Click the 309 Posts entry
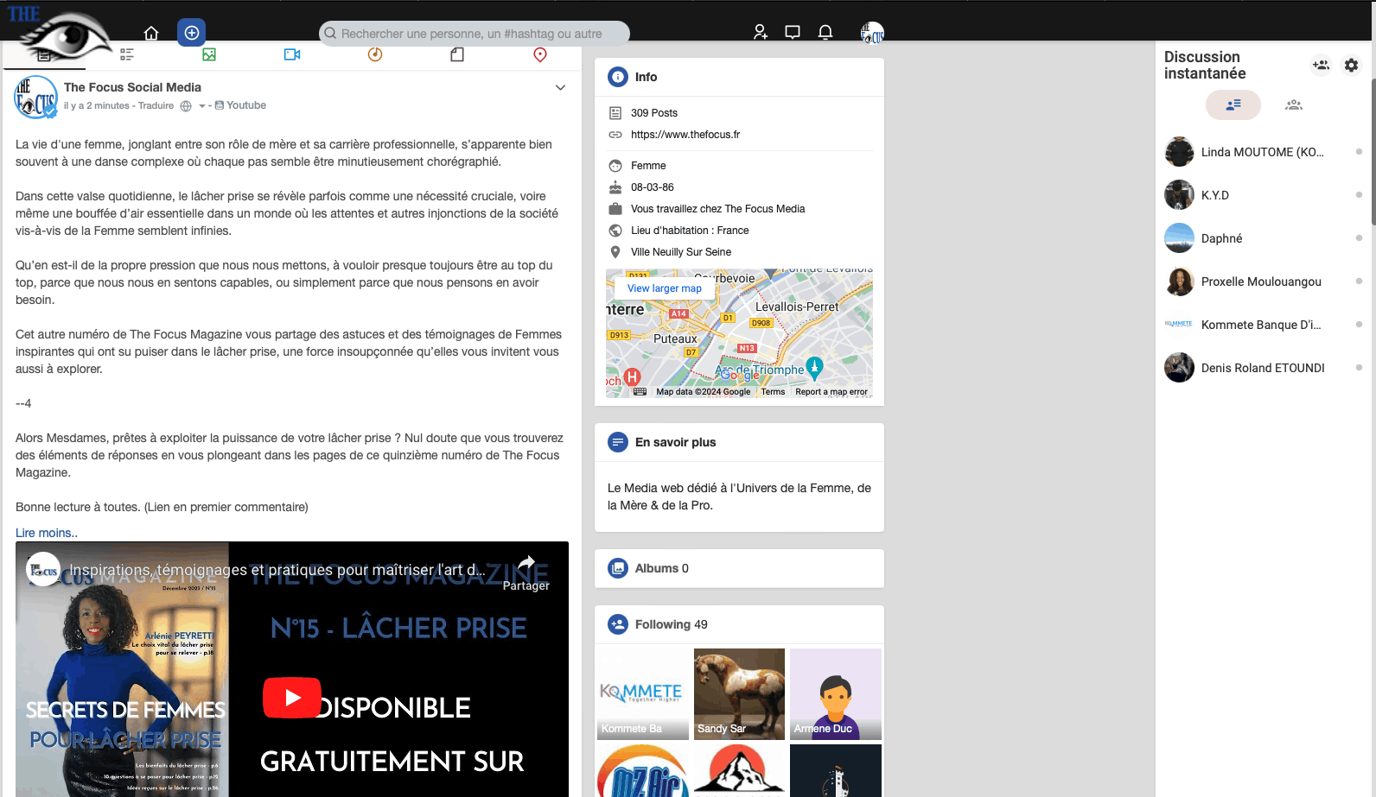This screenshot has height=797, width=1376. (x=654, y=113)
